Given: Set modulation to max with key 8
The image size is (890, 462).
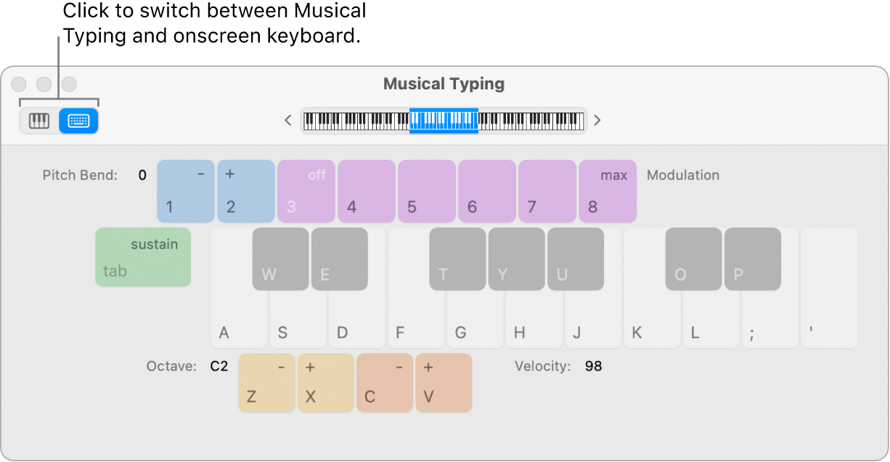Looking at the screenshot, I should (607, 191).
